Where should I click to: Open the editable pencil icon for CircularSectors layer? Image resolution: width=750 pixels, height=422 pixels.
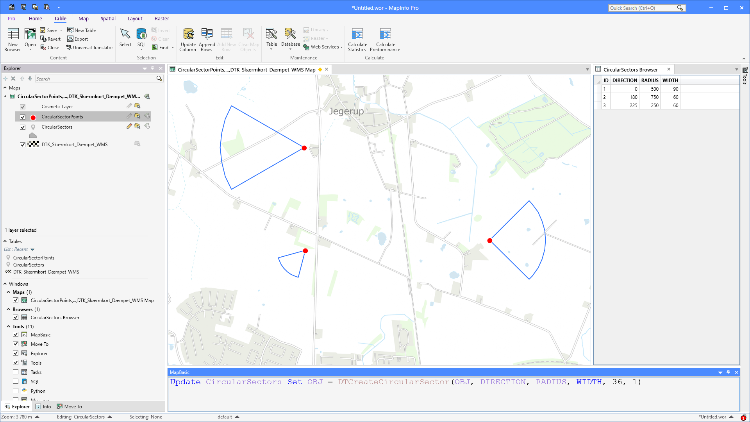(129, 126)
